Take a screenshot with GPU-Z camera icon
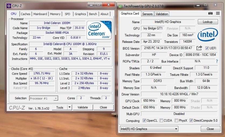 210,13
